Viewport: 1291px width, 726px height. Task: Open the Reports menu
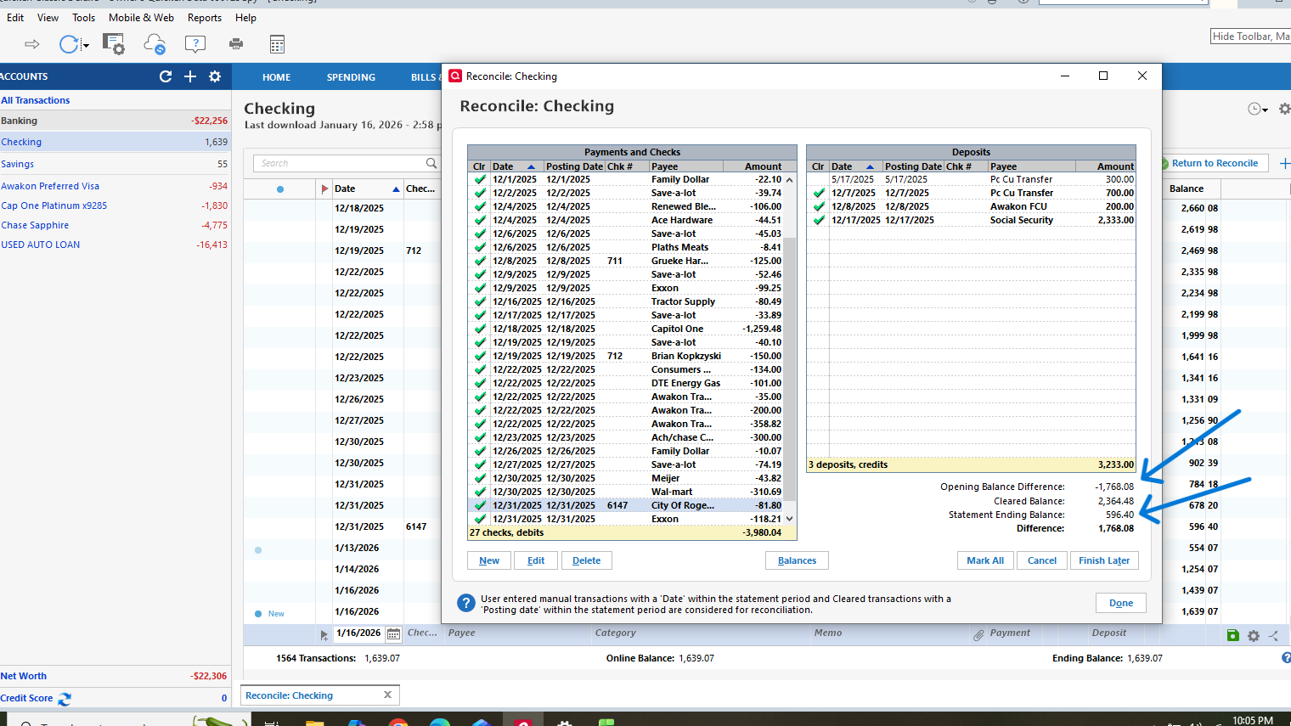coord(205,17)
